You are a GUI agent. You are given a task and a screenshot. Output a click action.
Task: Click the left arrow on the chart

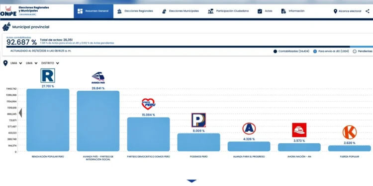20,113
